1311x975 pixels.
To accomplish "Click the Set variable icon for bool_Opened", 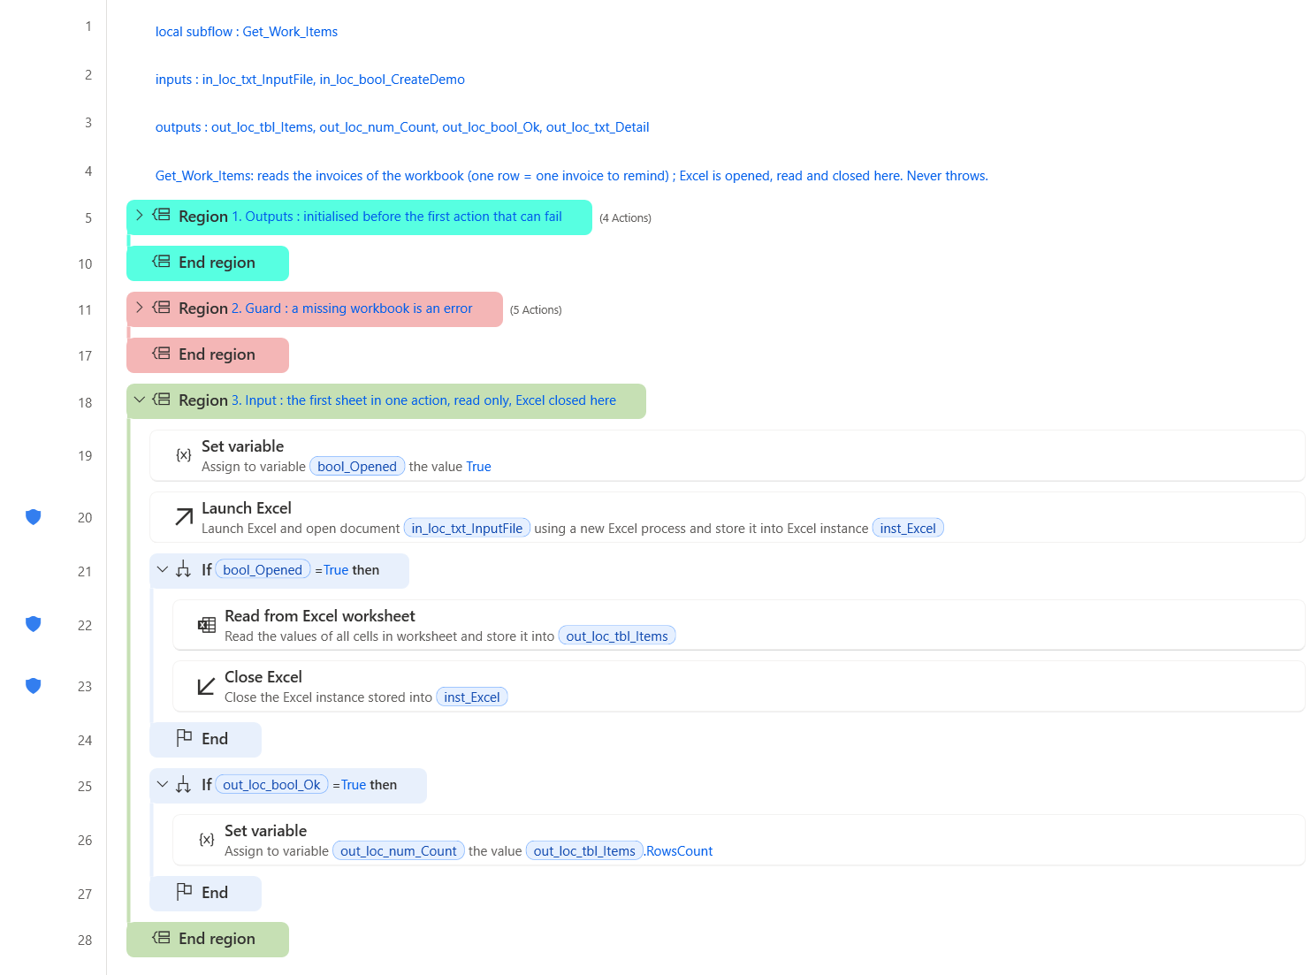I will (184, 455).
